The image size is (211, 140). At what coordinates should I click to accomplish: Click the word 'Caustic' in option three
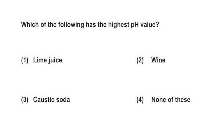pos(44,100)
